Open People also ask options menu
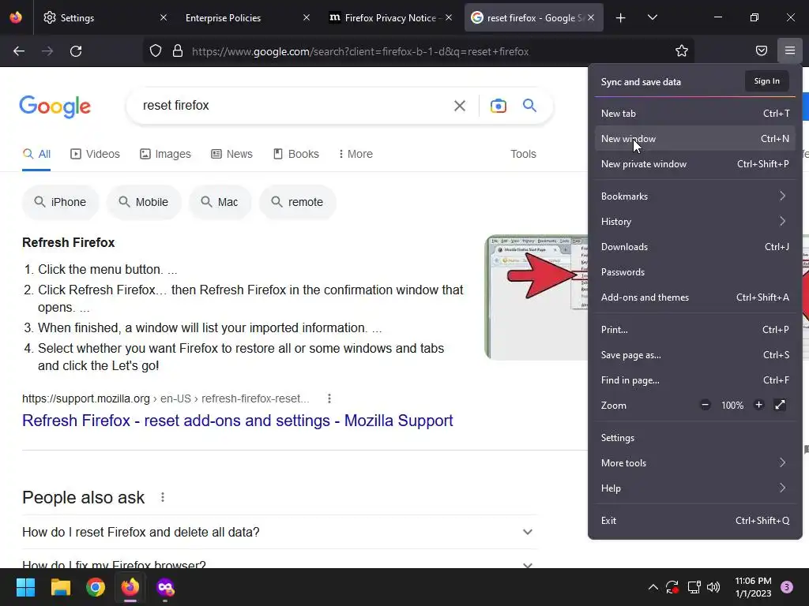The image size is (809, 606). click(x=163, y=497)
